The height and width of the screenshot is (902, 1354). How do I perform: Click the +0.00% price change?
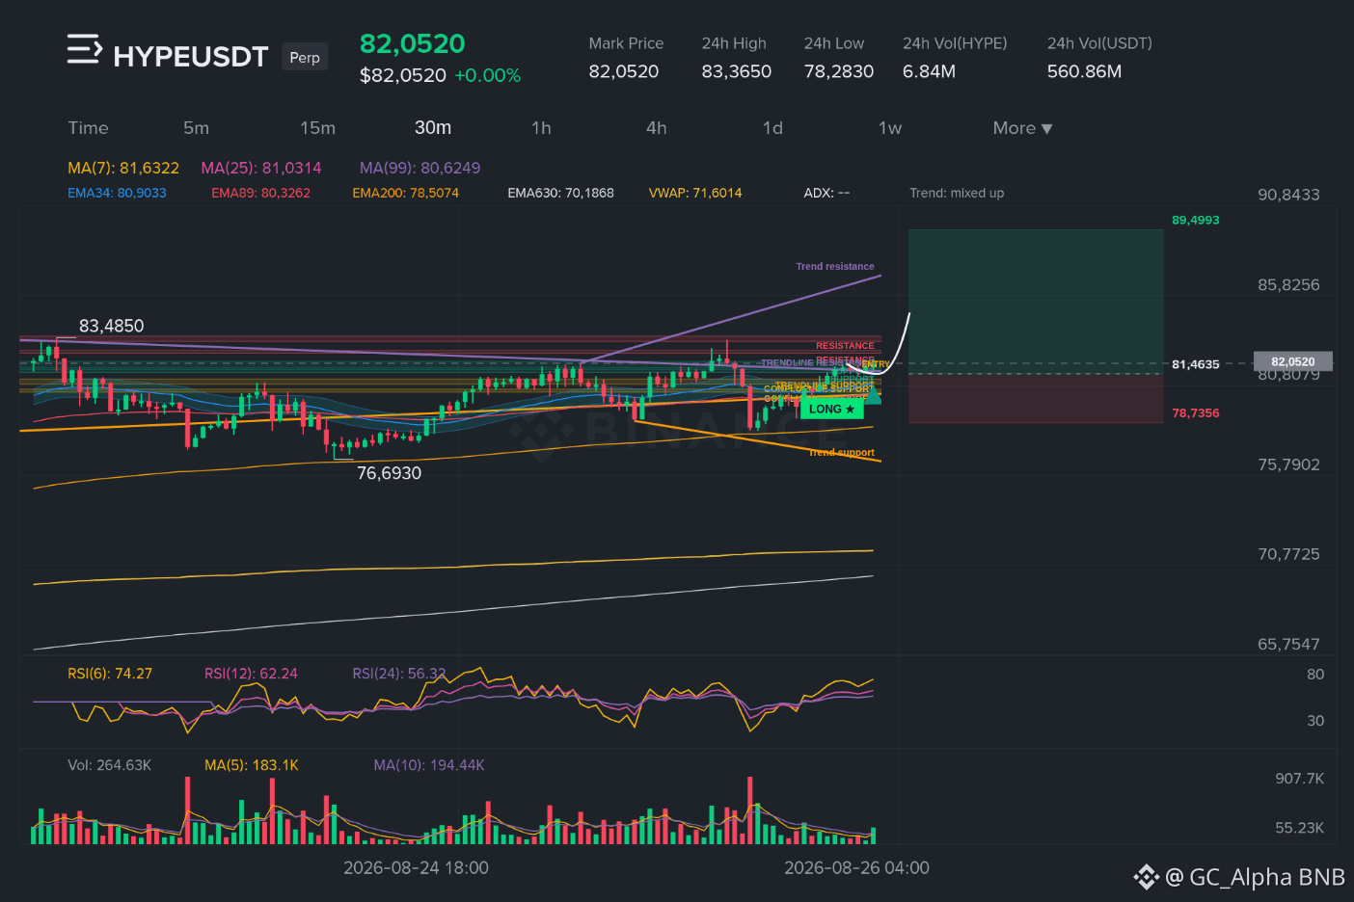488,75
